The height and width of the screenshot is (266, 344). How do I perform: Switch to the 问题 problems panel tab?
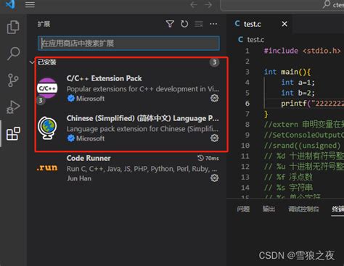click(x=243, y=209)
